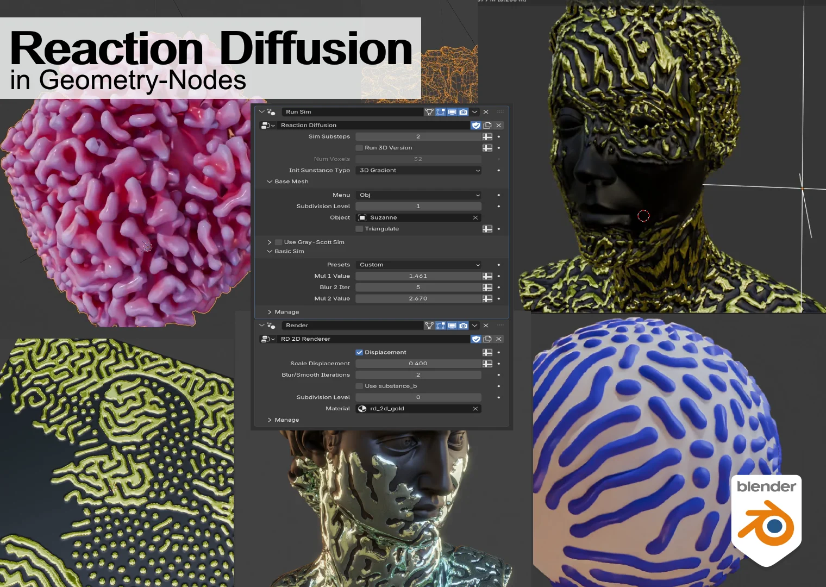This screenshot has height=587, width=826.
Task: Open Run Sim modifier extras dropdown
Action: pos(475,112)
